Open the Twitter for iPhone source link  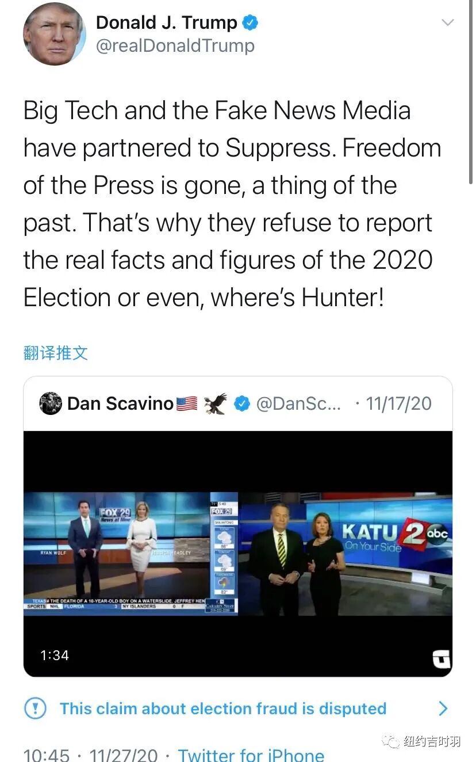point(251,754)
